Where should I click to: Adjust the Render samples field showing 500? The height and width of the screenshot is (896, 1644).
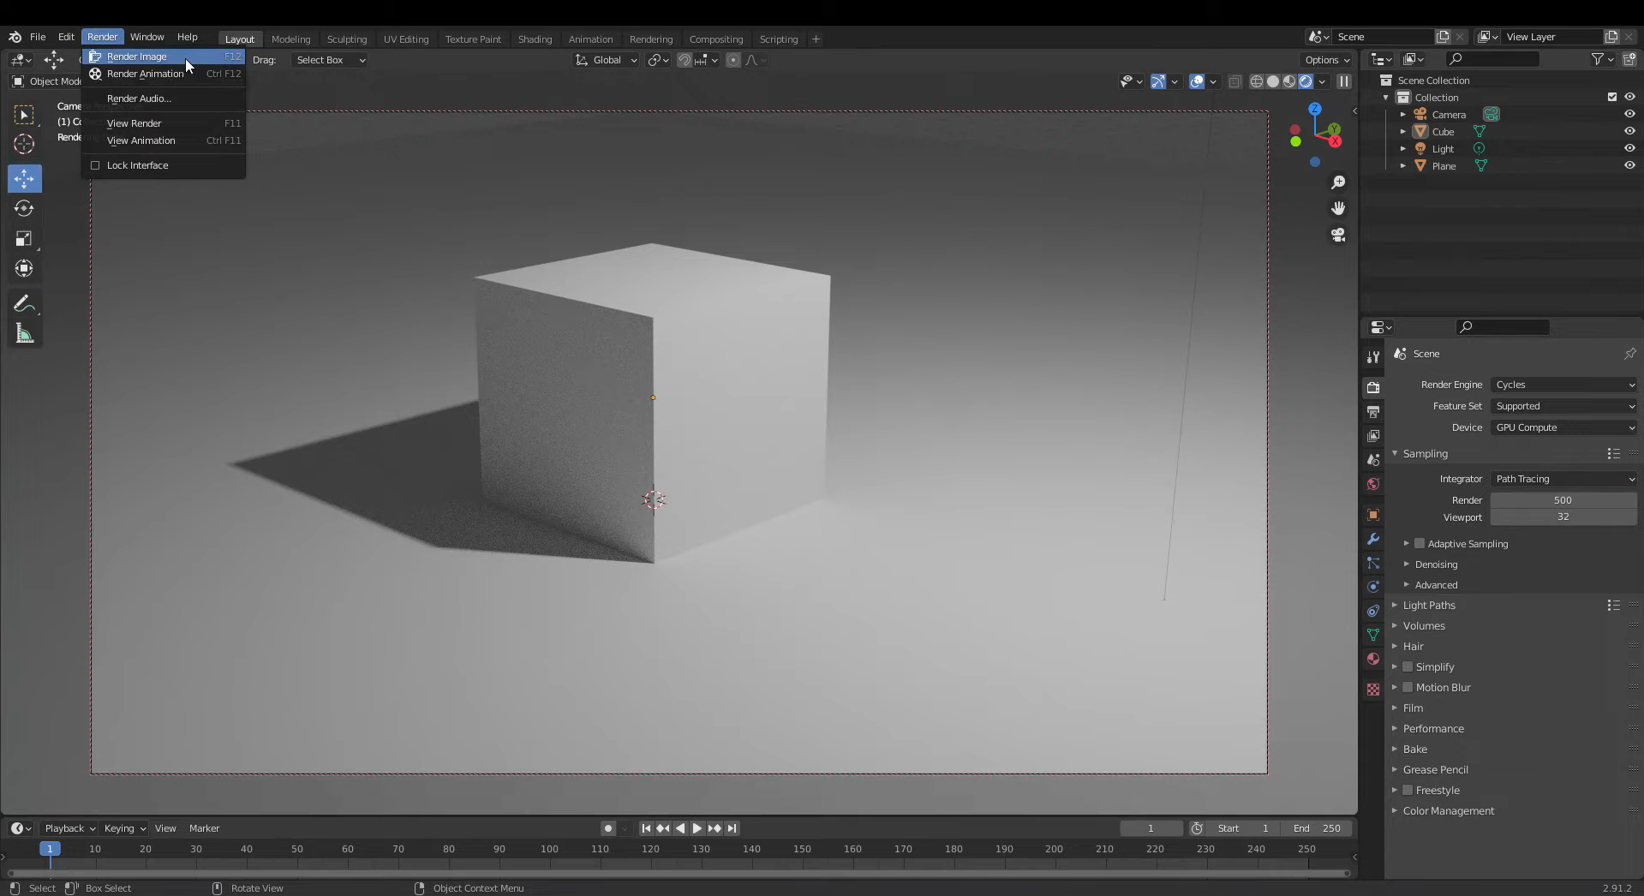[1563, 500]
